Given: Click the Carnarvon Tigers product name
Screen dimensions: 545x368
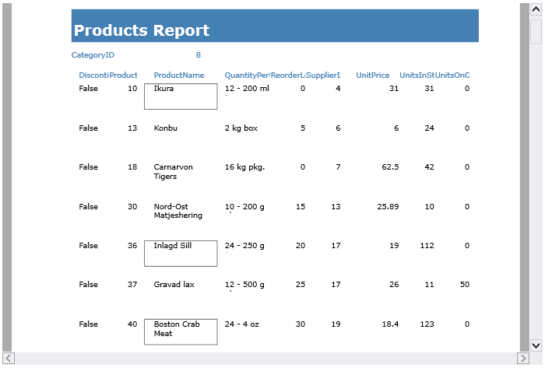Looking at the screenshot, I should [x=173, y=172].
